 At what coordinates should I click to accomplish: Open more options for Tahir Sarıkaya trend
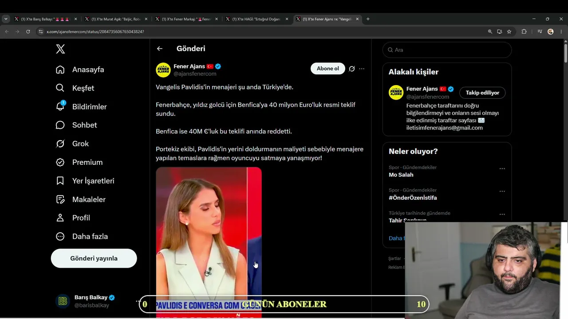(x=502, y=214)
